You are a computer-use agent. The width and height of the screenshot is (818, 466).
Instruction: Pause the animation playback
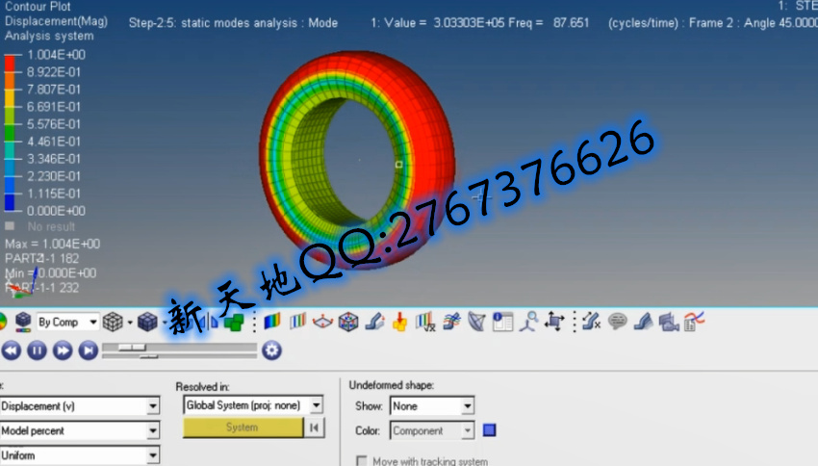click(x=36, y=350)
